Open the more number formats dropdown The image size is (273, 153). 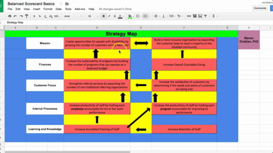[57, 16]
